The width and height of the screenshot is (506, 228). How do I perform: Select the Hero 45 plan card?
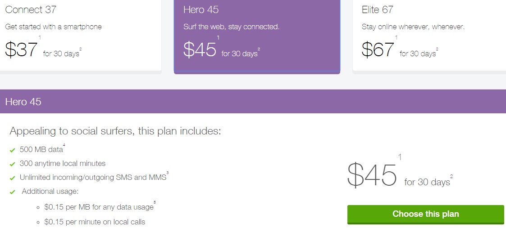coord(257,36)
